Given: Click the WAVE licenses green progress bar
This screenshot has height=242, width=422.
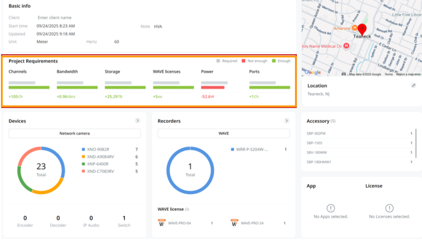Looking at the screenshot, I should [x=173, y=87].
